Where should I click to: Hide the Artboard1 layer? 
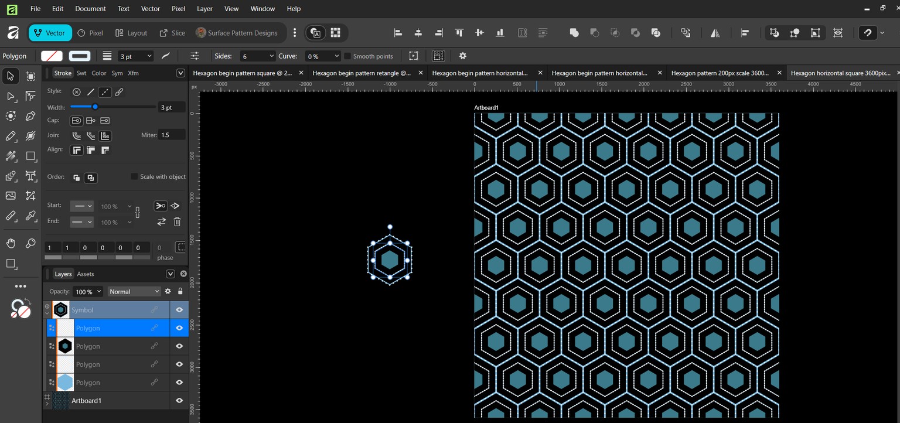pos(179,401)
